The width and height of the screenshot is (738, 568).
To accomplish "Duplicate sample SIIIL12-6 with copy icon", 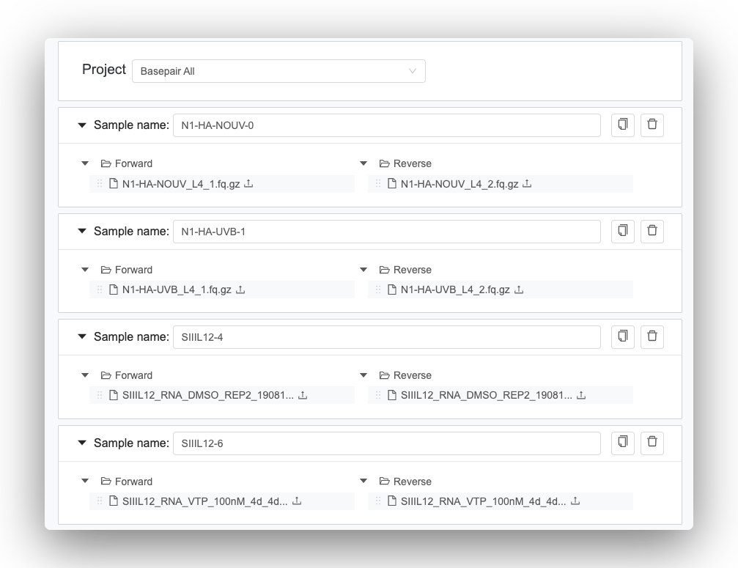I will pos(623,443).
